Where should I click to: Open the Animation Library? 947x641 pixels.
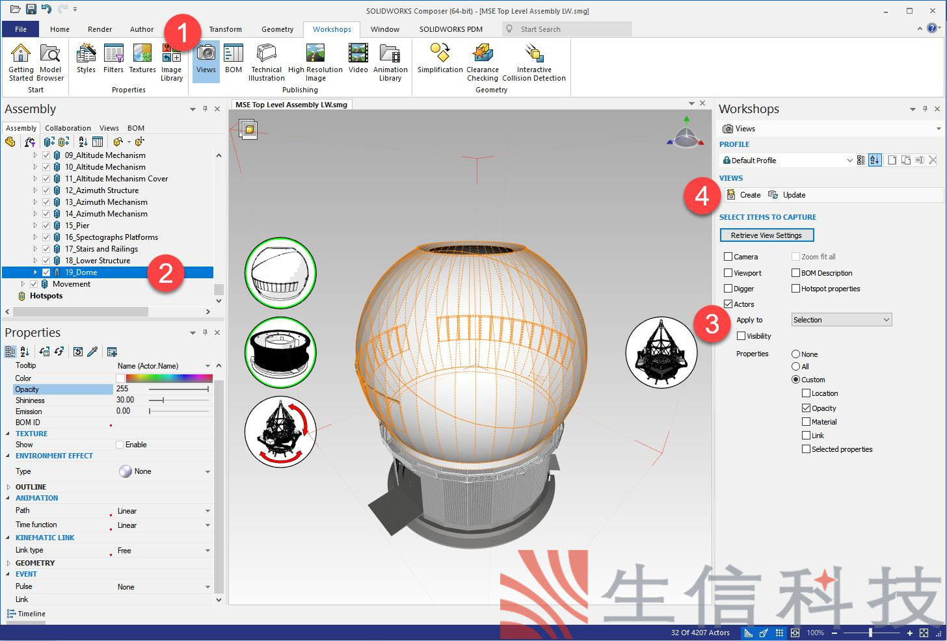pos(390,62)
